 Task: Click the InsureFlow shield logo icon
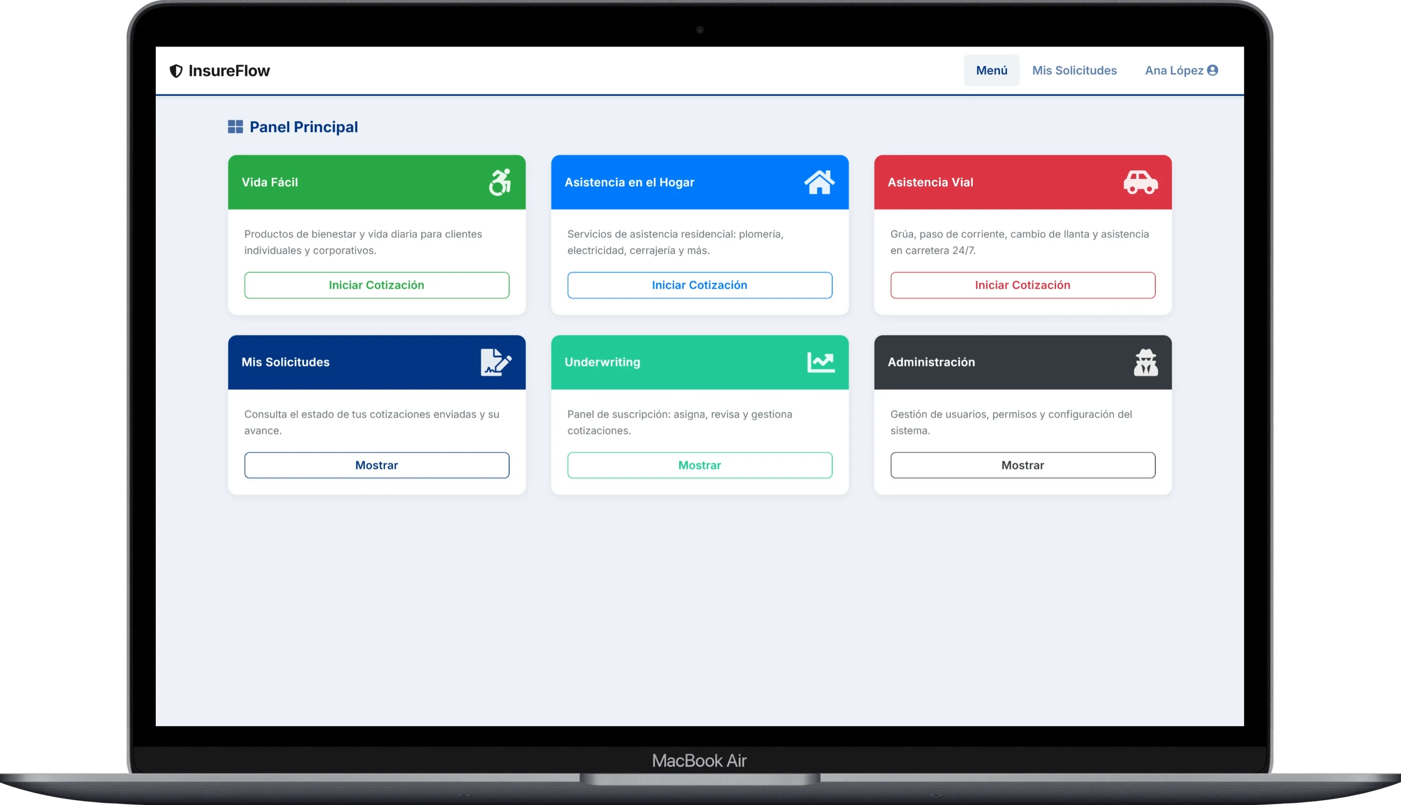pyautogui.click(x=176, y=71)
